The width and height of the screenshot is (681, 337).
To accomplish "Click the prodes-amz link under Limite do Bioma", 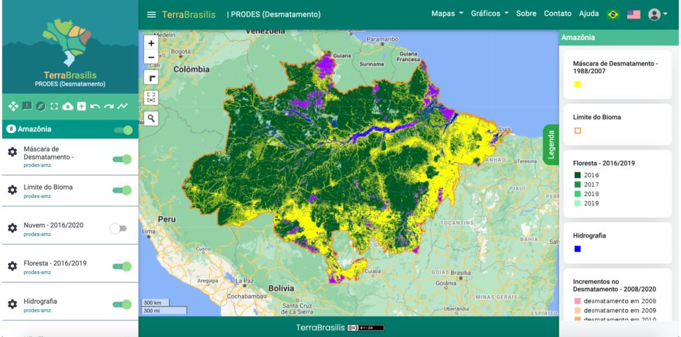I will pos(37,196).
